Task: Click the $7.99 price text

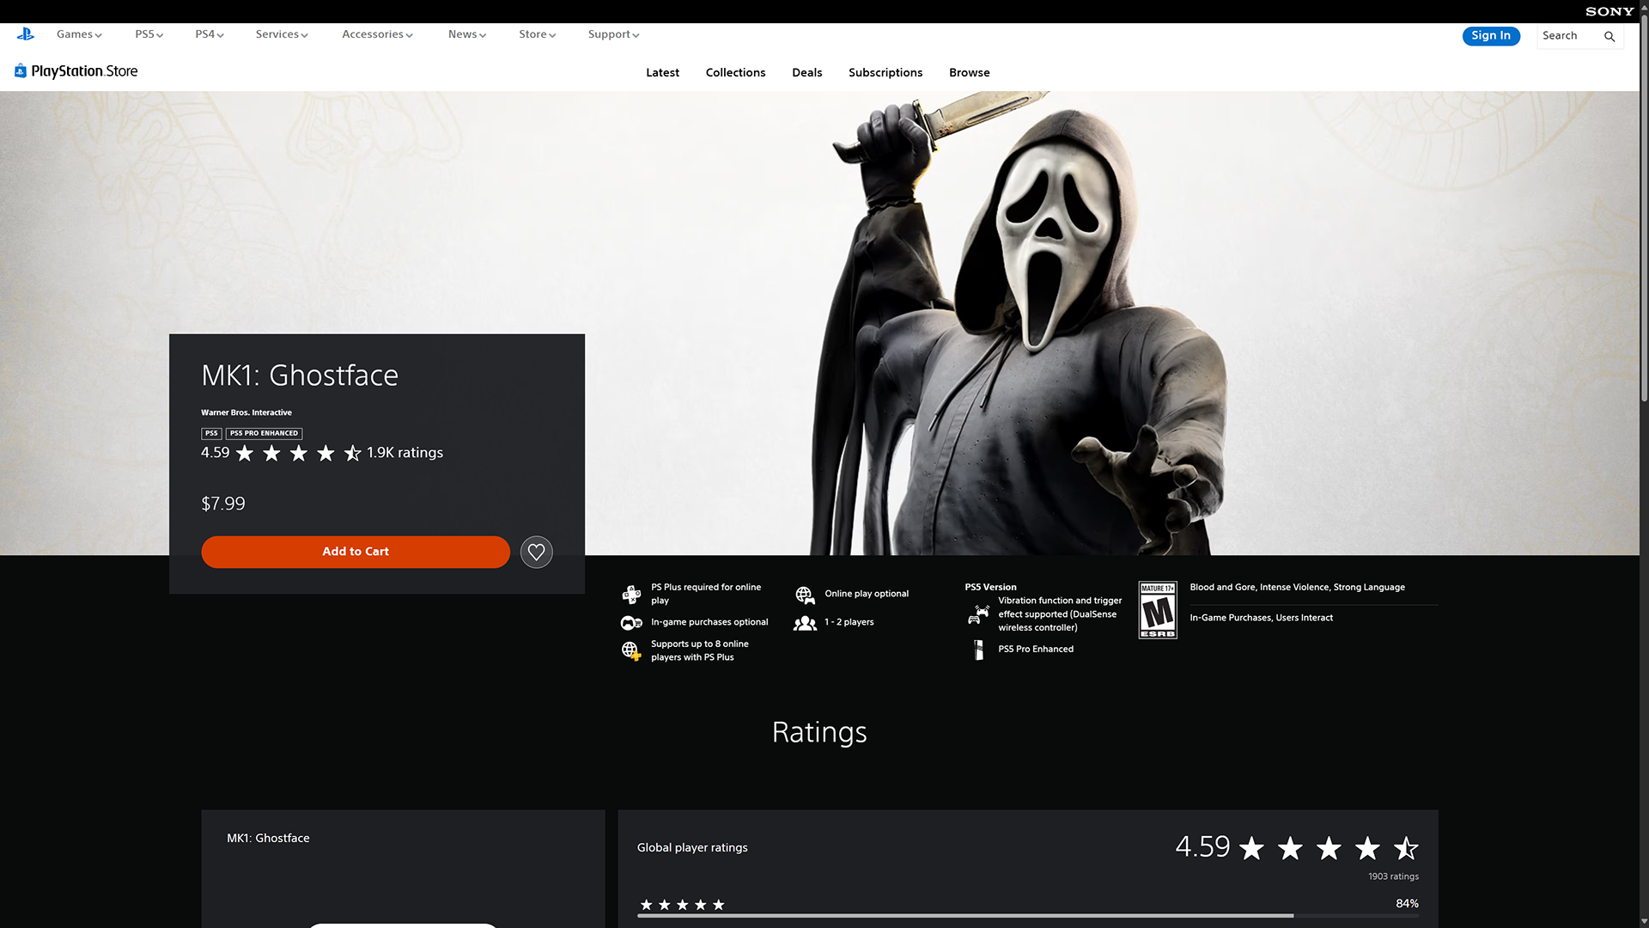Action: tap(223, 504)
